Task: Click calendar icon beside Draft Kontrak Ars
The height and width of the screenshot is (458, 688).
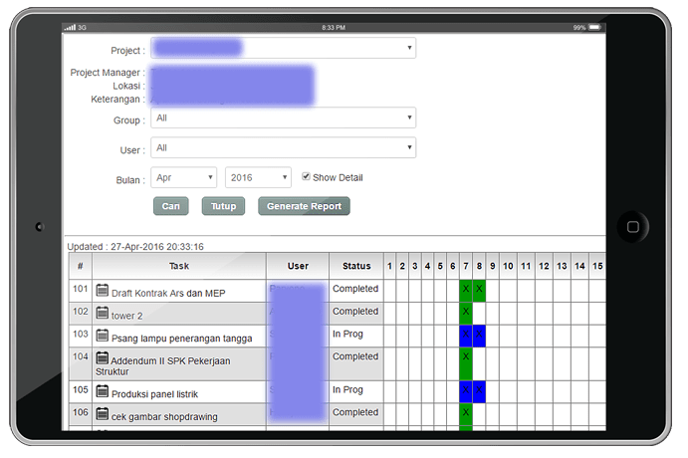Action: [x=103, y=291]
